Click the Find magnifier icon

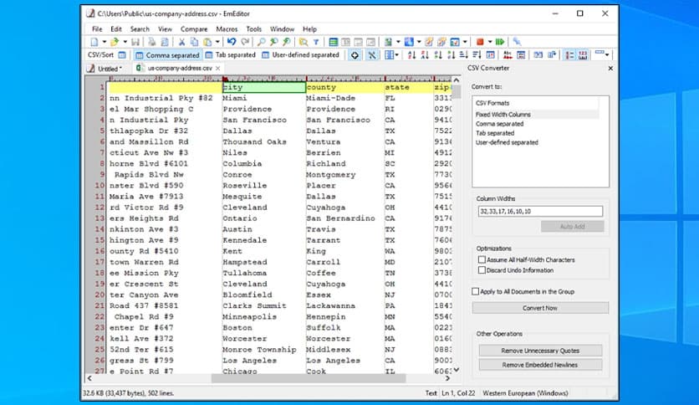click(261, 42)
